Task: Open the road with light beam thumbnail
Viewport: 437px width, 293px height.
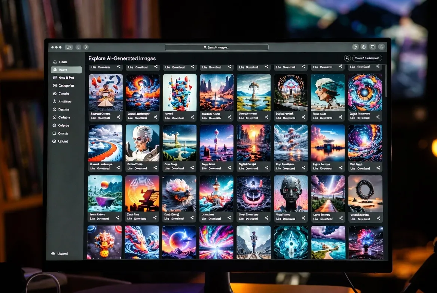Action: [x=328, y=194]
